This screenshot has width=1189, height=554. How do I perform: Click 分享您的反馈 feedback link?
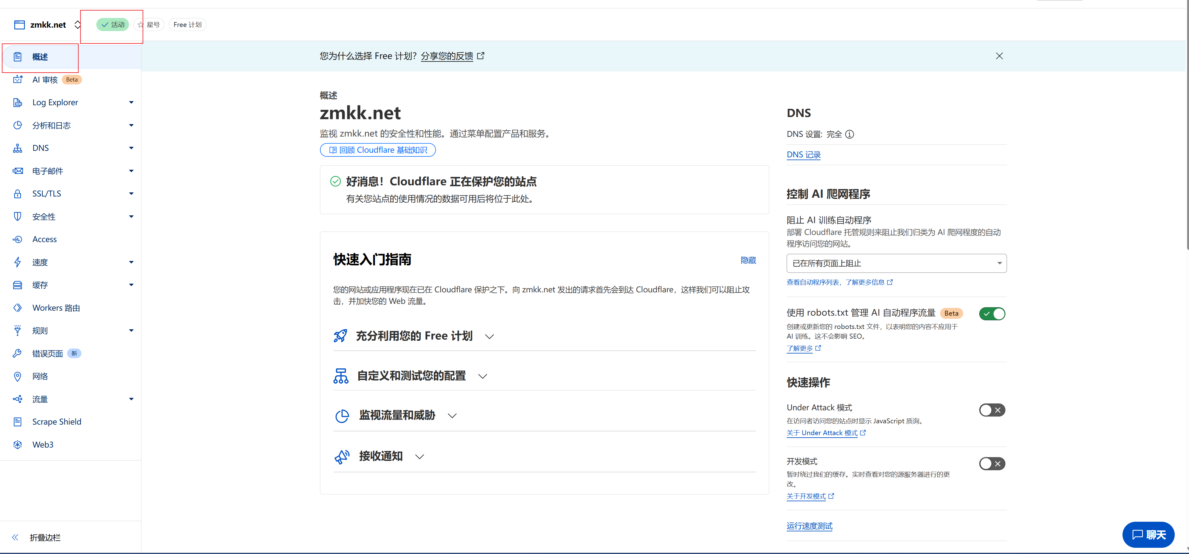tap(447, 56)
